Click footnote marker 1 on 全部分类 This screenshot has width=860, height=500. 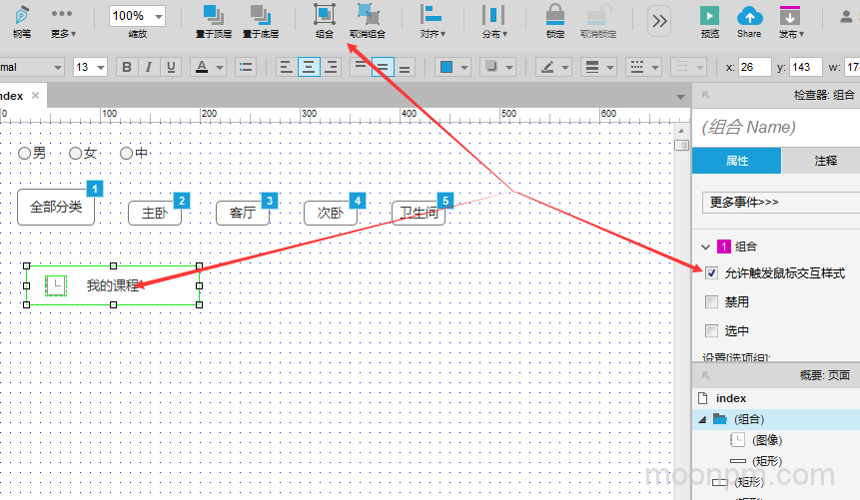pyautogui.click(x=95, y=189)
